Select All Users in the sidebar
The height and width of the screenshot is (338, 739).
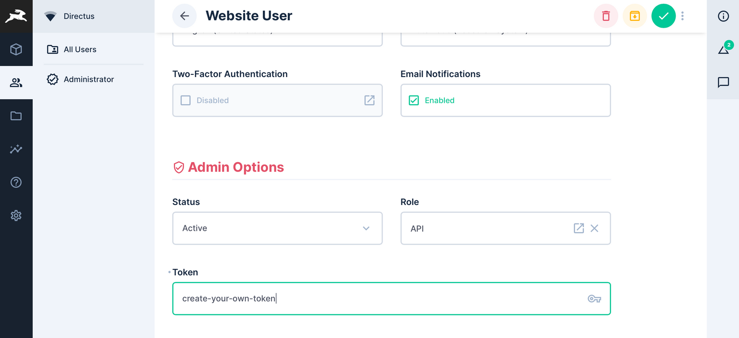click(x=80, y=49)
